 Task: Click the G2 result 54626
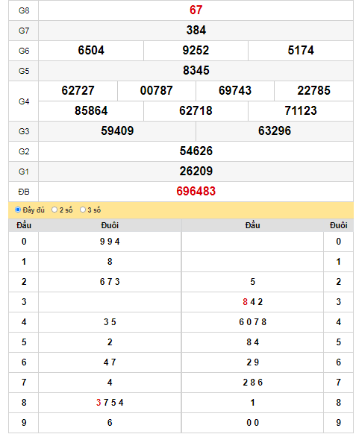[196, 151]
